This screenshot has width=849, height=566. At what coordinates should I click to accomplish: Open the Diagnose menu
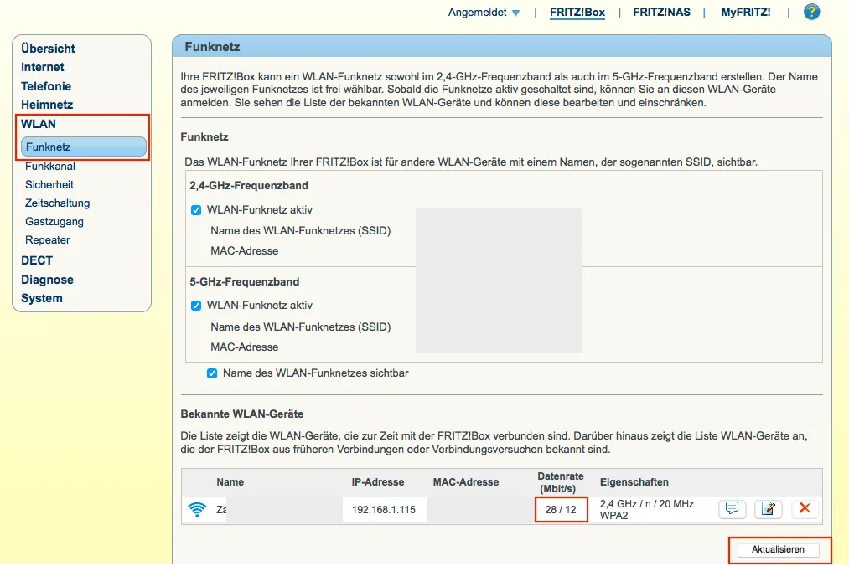[47, 280]
